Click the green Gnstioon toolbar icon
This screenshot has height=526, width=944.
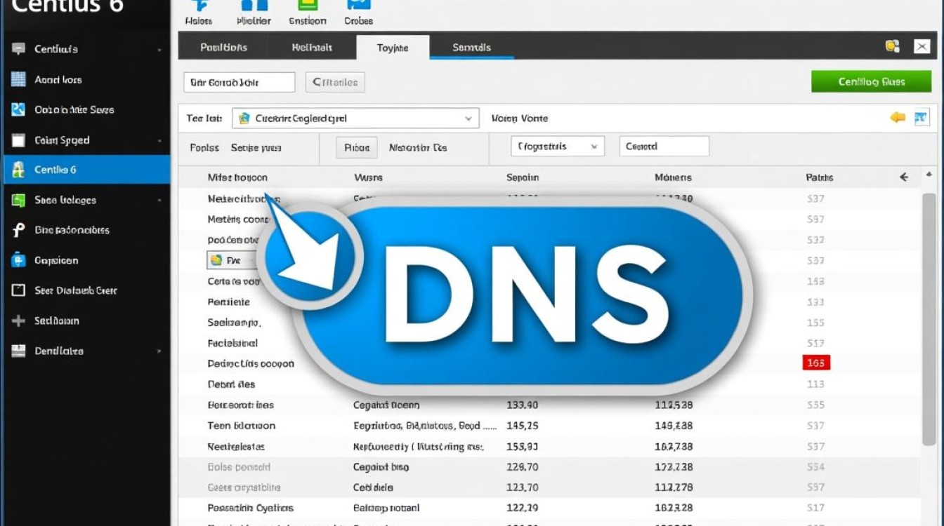(x=308, y=4)
